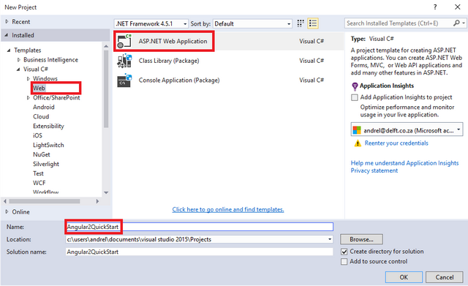This screenshot has width=468, height=286.
Task: Expand the Online section
Action: click(x=7, y=211)
